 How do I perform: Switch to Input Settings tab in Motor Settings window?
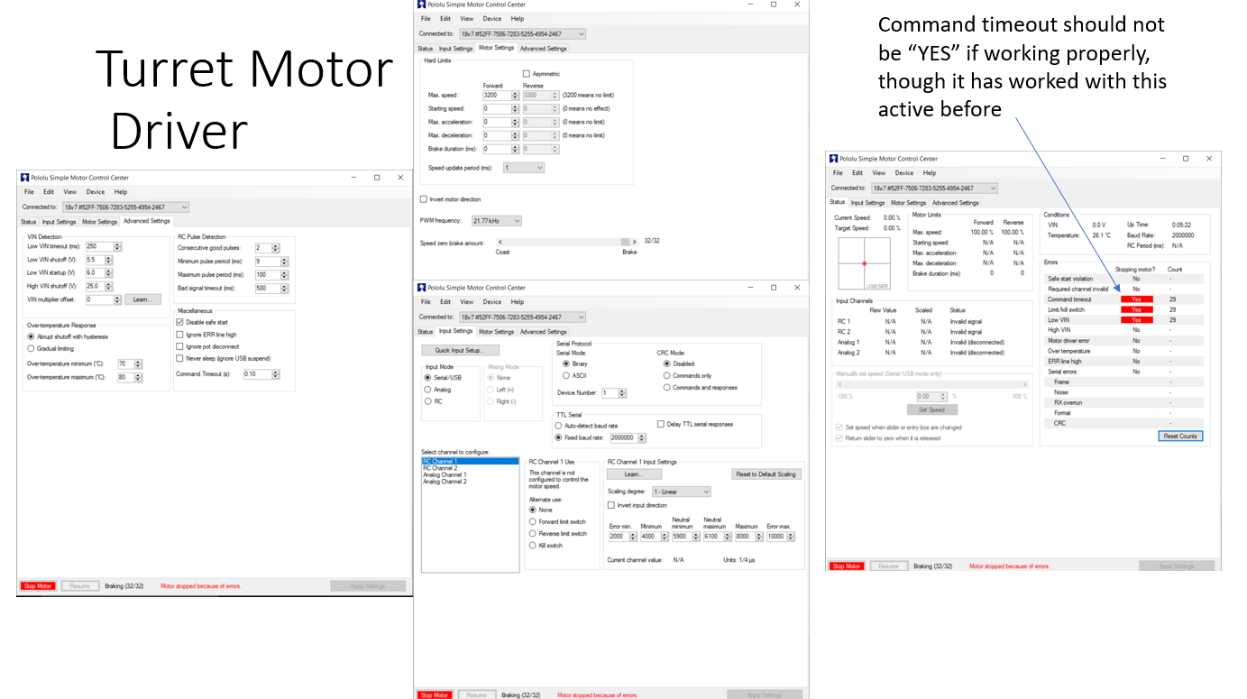tap(455, 49)
